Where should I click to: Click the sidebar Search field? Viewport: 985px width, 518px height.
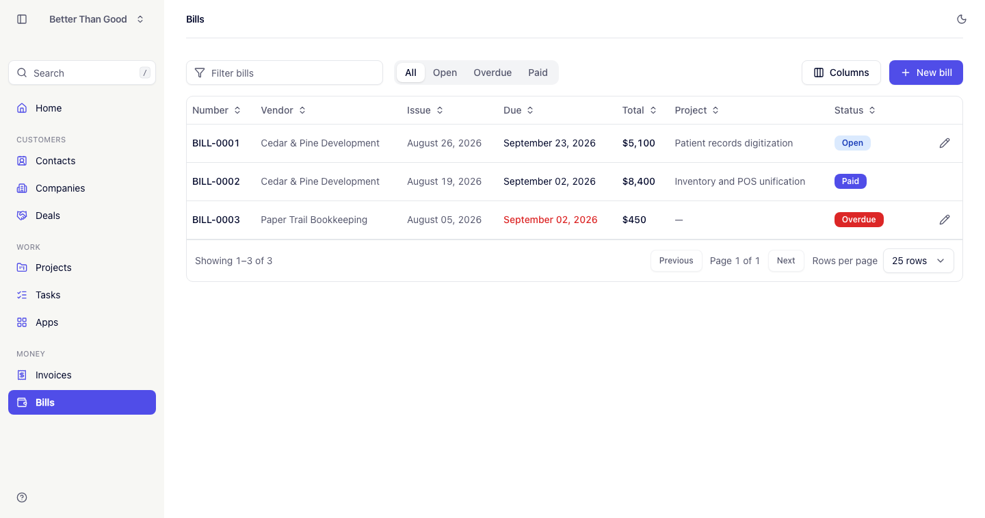click(x=82, y=73)
